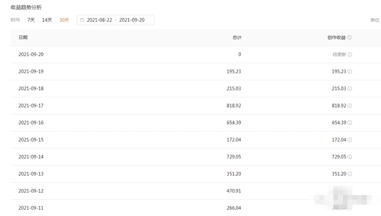
Task: Open start date 2021-08-22 picker
Action: tap(100, 20)
